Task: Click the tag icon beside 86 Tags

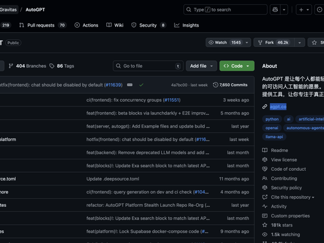Action: pyautogui.click(x=52, y=66)
